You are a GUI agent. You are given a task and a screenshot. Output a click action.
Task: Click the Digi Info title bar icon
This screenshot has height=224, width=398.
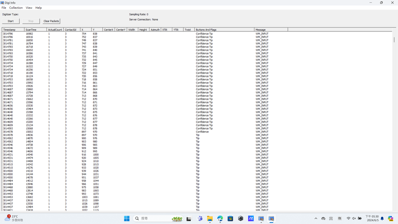[2, 2]
